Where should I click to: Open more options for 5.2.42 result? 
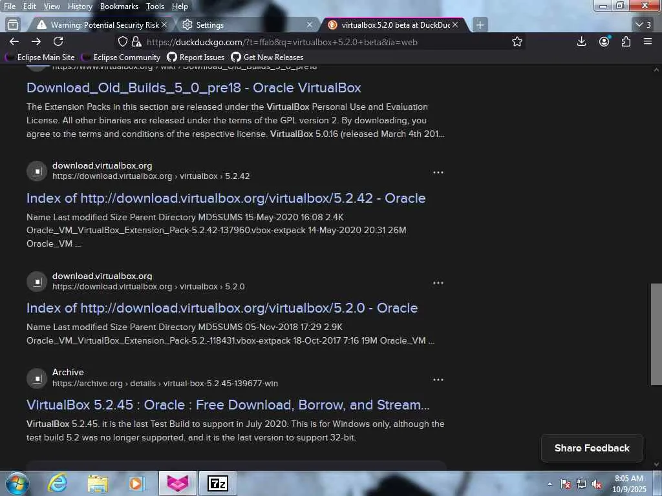(x=438, y=172)
